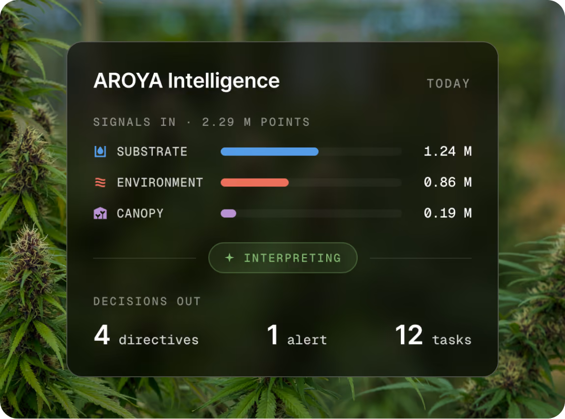Click the Canopy plant house icon
This screenshot has width=565, height=419.
click(x=100, y=213)
